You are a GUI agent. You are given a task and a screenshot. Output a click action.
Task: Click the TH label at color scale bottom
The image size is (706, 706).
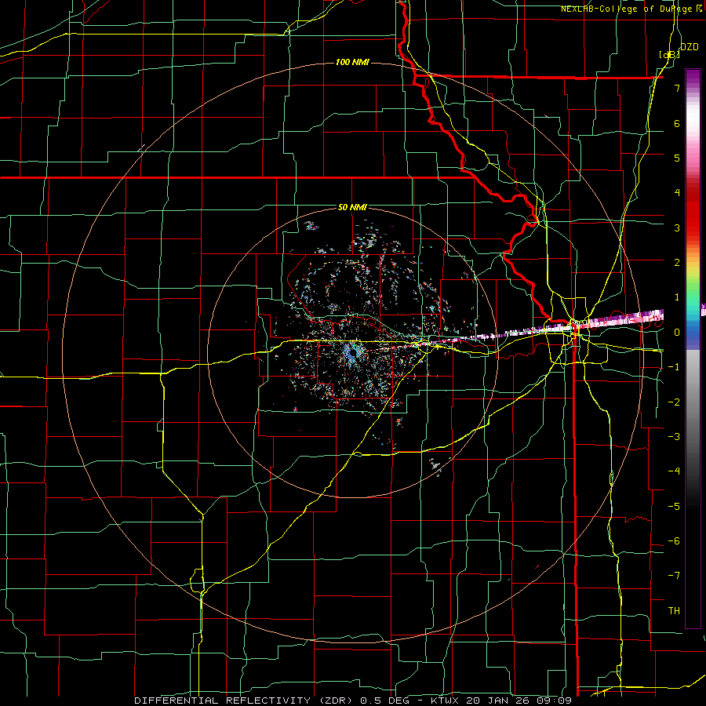point(674,611)
